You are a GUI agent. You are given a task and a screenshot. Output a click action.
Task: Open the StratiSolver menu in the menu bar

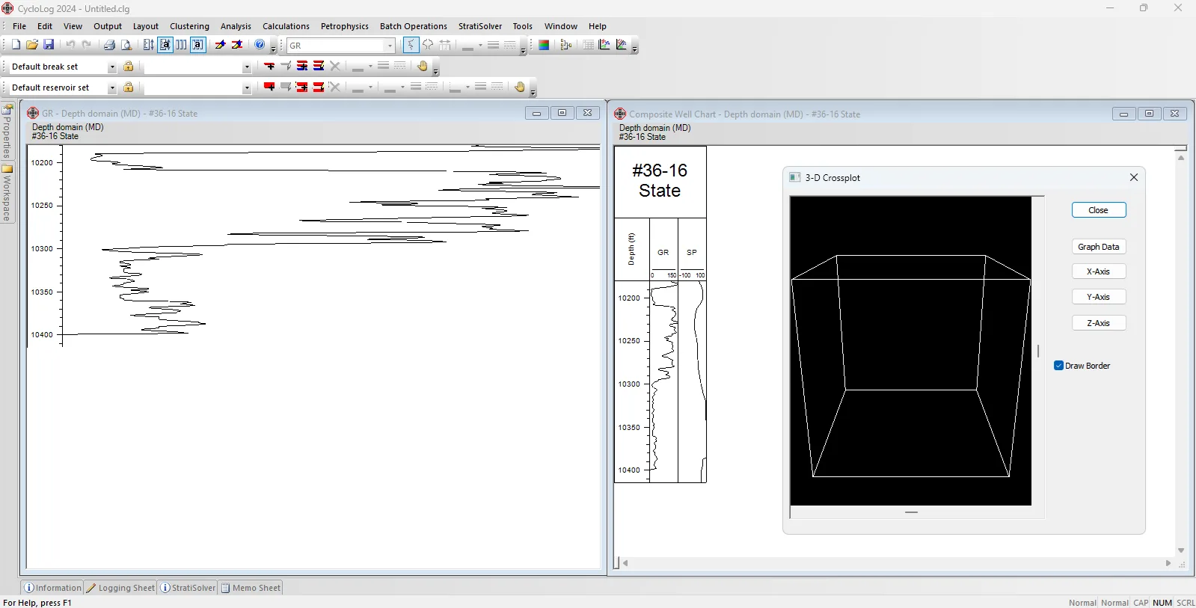click(480, 26)
